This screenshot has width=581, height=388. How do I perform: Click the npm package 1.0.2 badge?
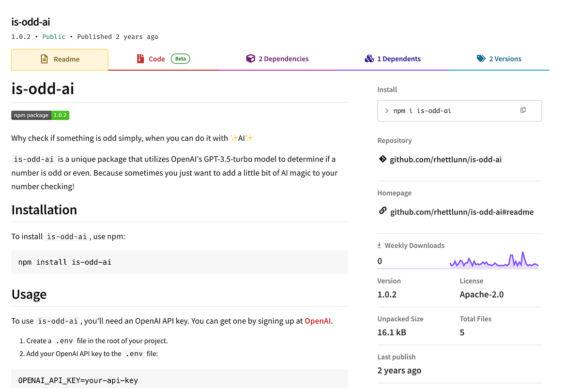coord(40,115)
